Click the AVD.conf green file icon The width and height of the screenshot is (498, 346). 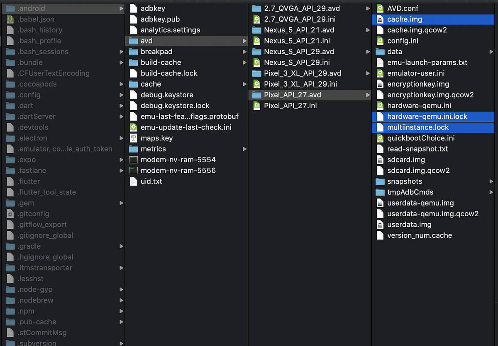pos(381,8)
